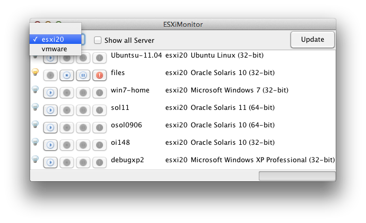Viewport: 366px width, 223px height.
Task: Click the pause button for oi148
Action: point(83,145)
